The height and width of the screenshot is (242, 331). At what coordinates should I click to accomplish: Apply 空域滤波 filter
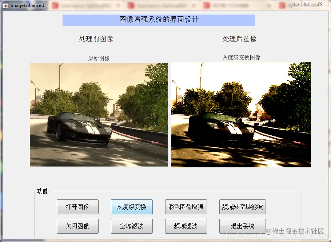coord(132,226)
